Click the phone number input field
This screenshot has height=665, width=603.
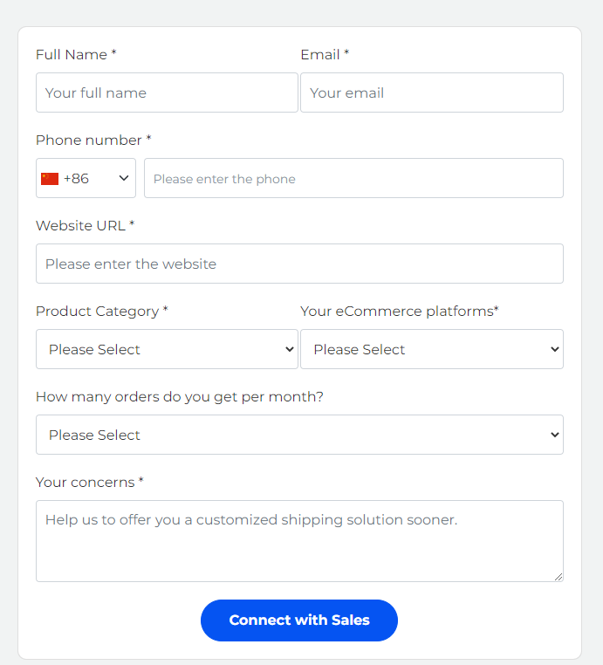coord(353,178)
